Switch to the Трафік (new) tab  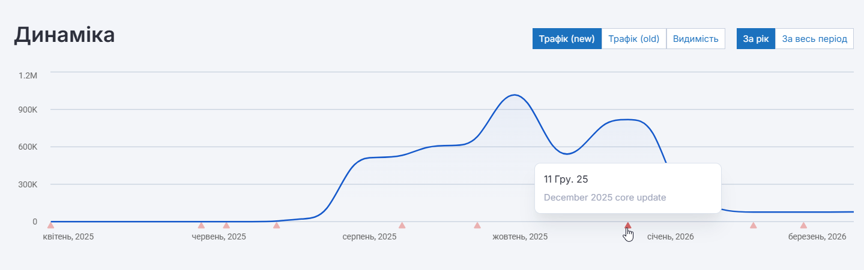(567, 39)
